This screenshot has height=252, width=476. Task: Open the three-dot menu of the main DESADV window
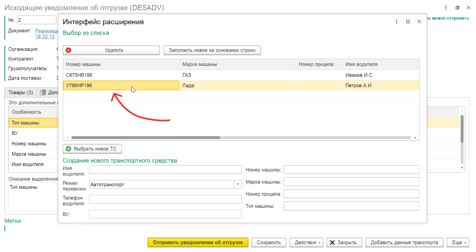(x=446, y=8)
